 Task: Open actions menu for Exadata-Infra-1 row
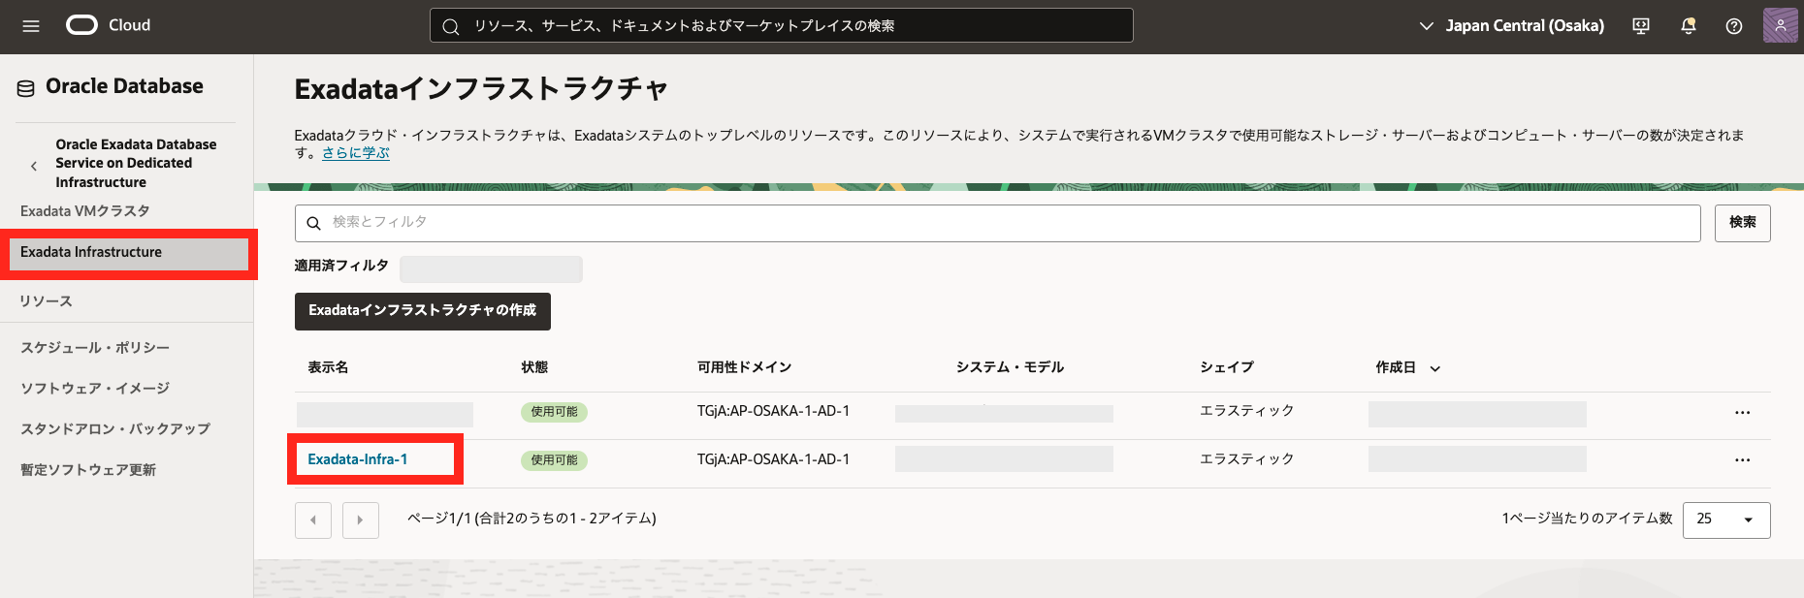(1742, 460)
